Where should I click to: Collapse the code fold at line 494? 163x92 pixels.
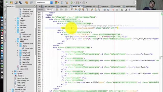43,52
